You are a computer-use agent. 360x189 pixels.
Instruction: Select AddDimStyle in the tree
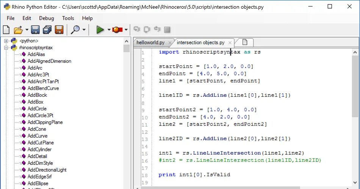[40, 163]
